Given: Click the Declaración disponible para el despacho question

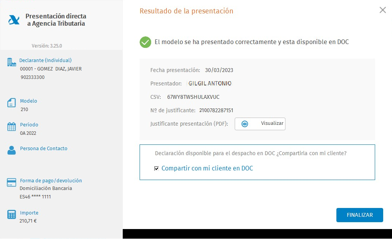Looking at the screenshot, I should 251,153.
